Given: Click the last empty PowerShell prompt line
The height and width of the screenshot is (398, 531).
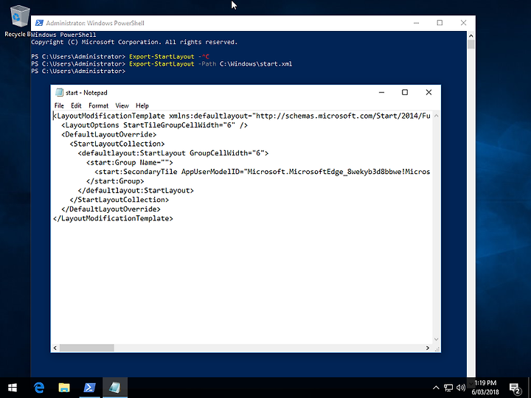Looking at the screenshot, I should (x=78, y=71).
